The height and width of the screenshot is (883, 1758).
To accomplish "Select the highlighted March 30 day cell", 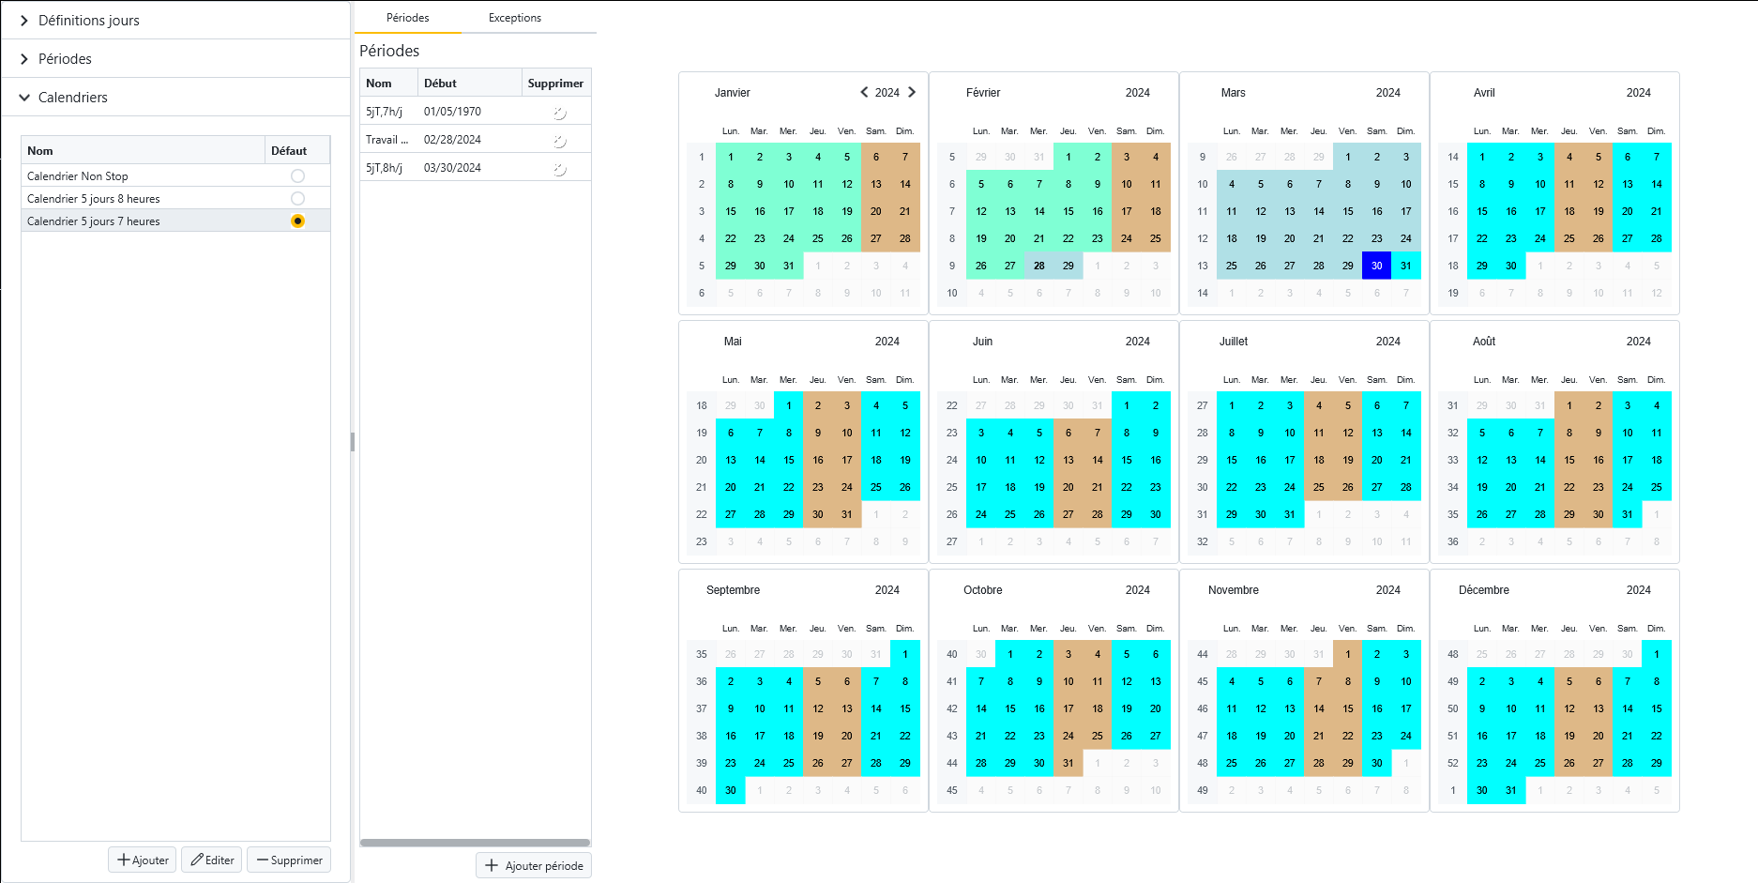I will (x=1376, y=266).
